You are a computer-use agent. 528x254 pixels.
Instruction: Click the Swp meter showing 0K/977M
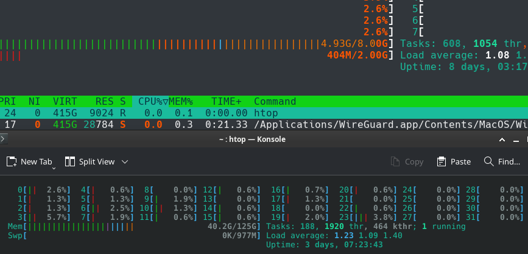tap(135, 236)
